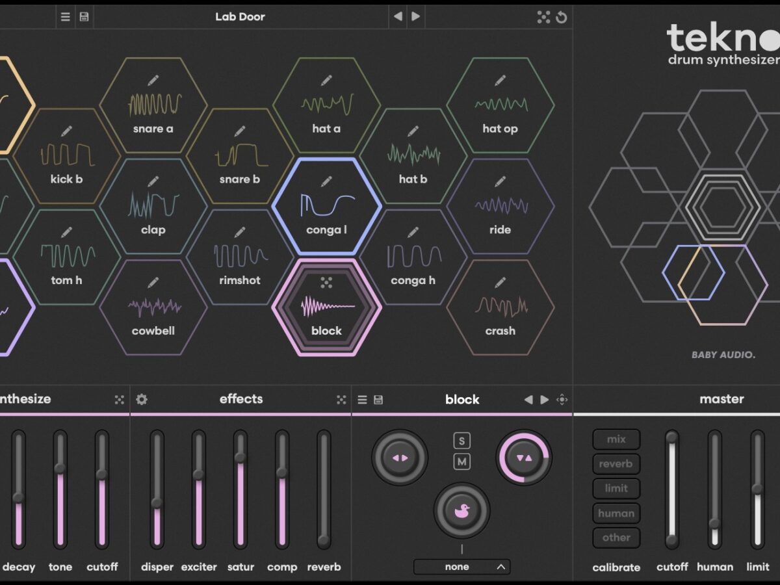Click the save preset disk icon
Viewport: 780px width, 585px height.
84,17
